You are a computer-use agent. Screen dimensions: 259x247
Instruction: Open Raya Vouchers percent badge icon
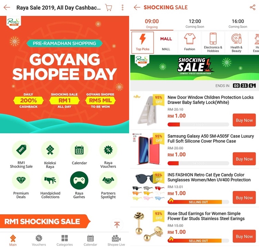[108, 150]
